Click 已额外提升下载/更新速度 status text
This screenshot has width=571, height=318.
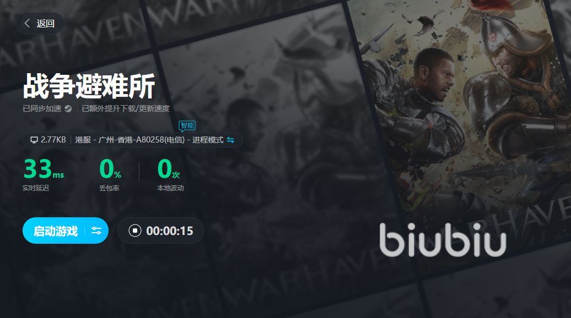pyautogui.click(x=126, y=108)
